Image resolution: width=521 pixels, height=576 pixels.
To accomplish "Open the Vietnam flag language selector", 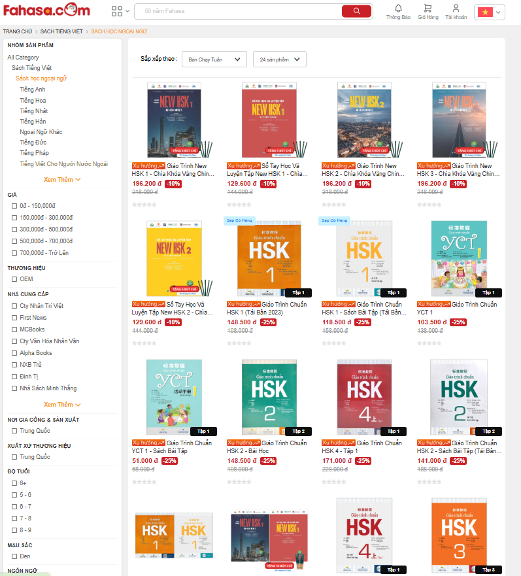I will click(x=489, y=12).
